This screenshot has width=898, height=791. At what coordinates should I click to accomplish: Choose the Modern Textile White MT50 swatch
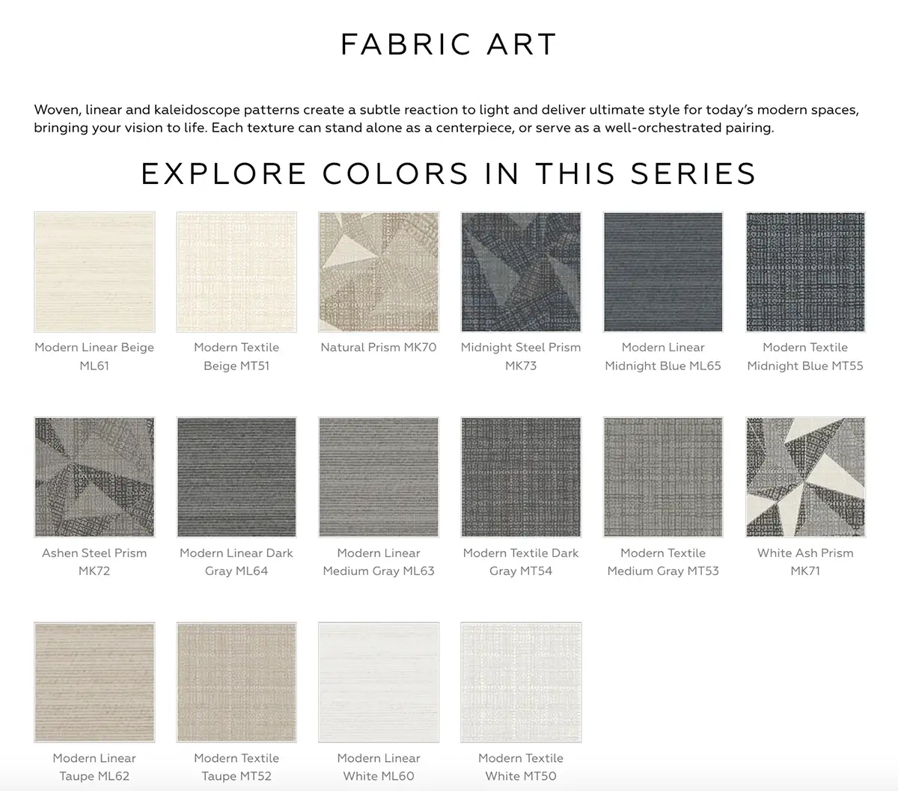(521, 683)
